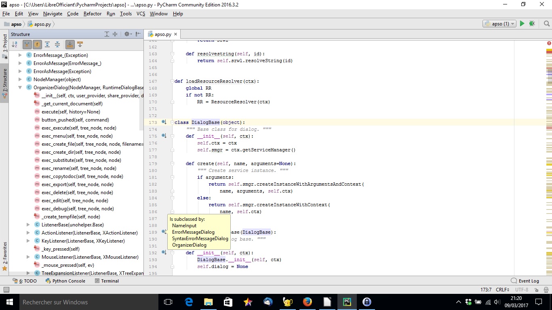Click overridden gutter icon on line 175
This screenshot has width=552, height=310.
point(164,136)
